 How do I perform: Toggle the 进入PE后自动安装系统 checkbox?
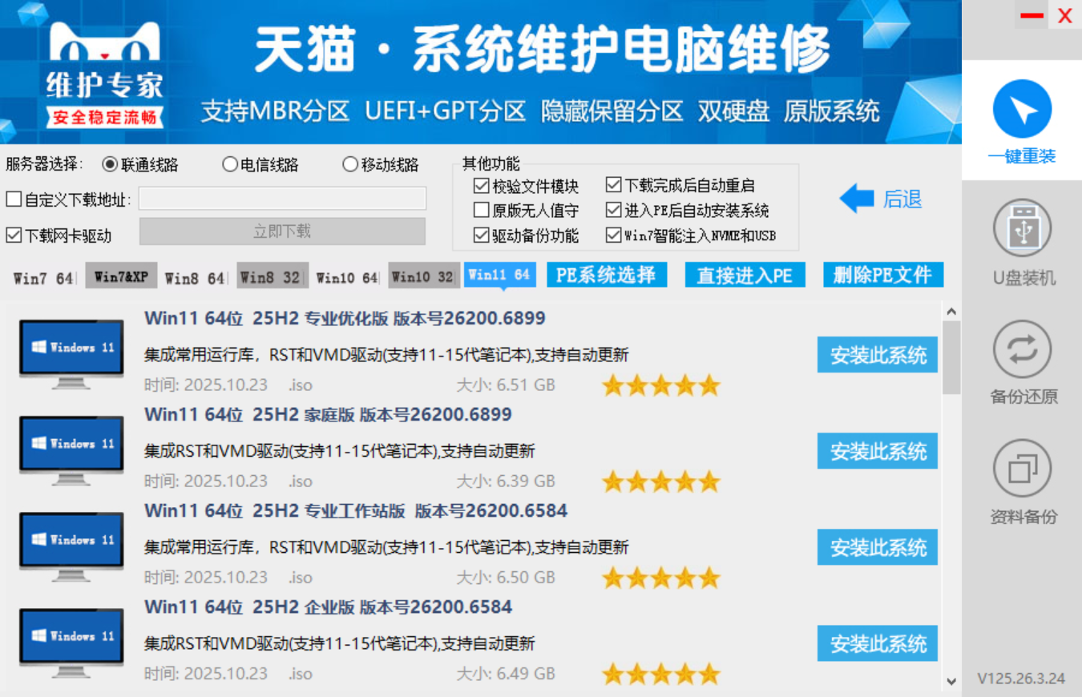(614, 211)
